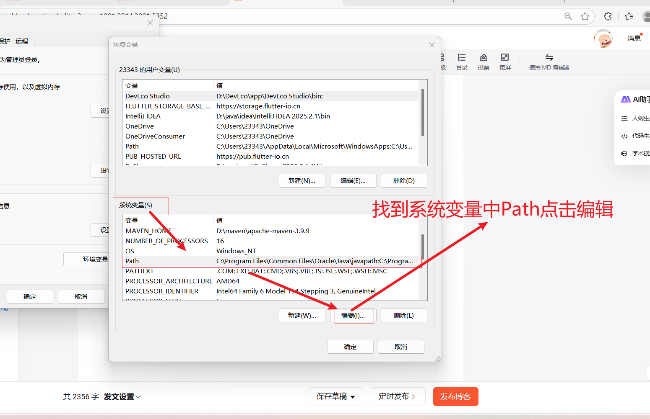650x419 pixels.
Task: Select FLUTTER_STORAGE_BASE_ user variable row
Action: tap(270, 106)
